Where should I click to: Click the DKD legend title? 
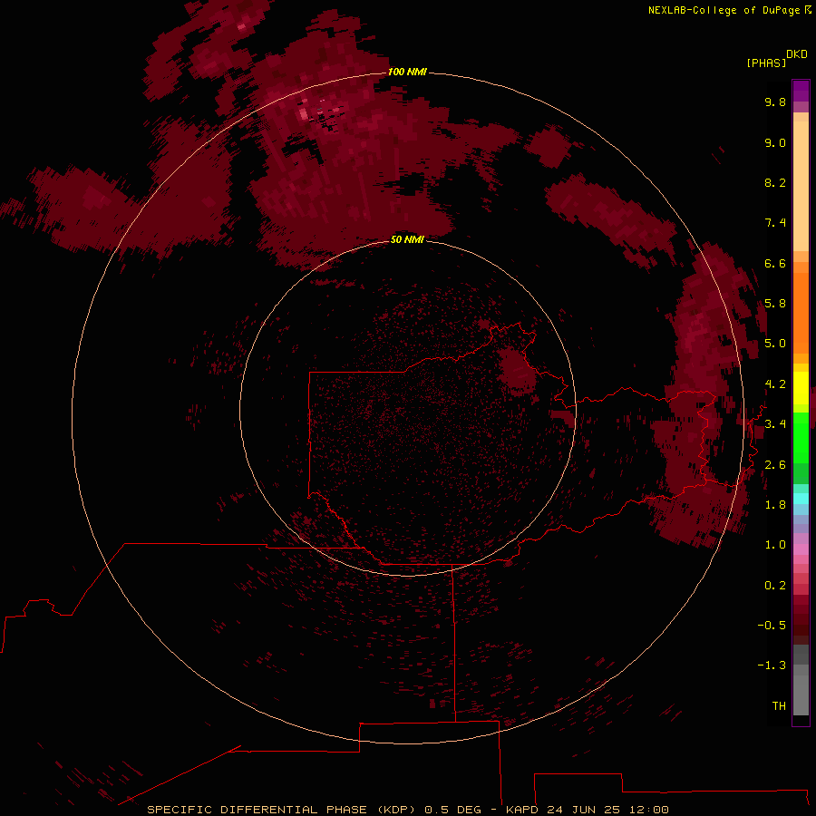[x=797, y=54]
